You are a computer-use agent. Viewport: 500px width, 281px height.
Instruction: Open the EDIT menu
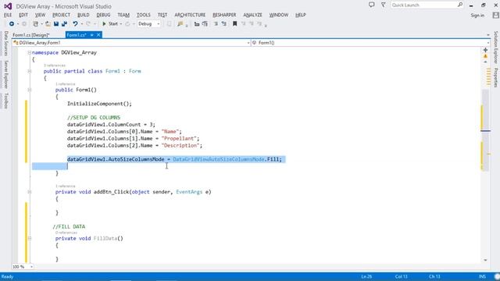(23, 15)
